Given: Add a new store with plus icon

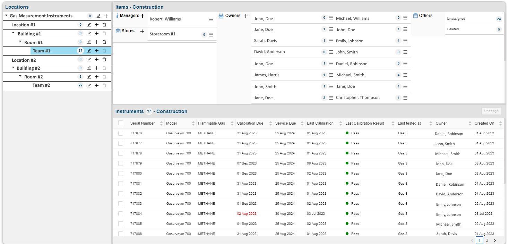Looking at the screenshot, I should 142,31.
